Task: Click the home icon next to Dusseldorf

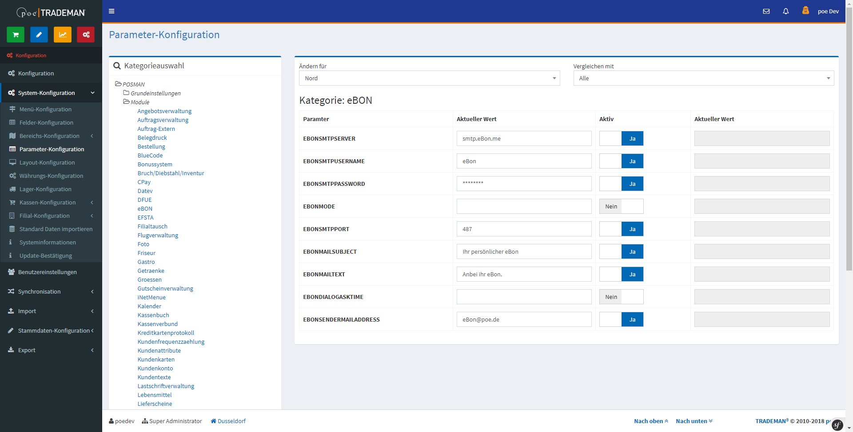Action: point(213,421)
